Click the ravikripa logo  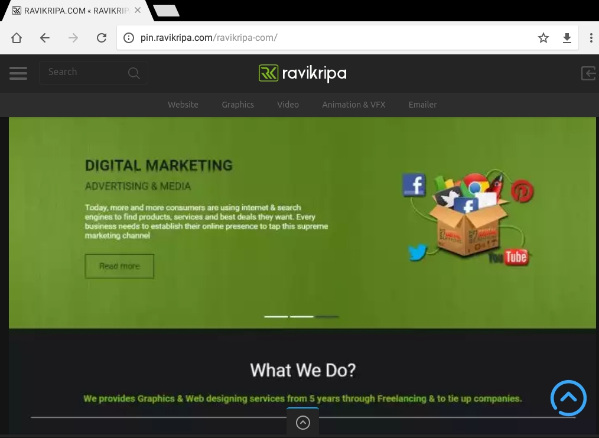tap(302, 73)
